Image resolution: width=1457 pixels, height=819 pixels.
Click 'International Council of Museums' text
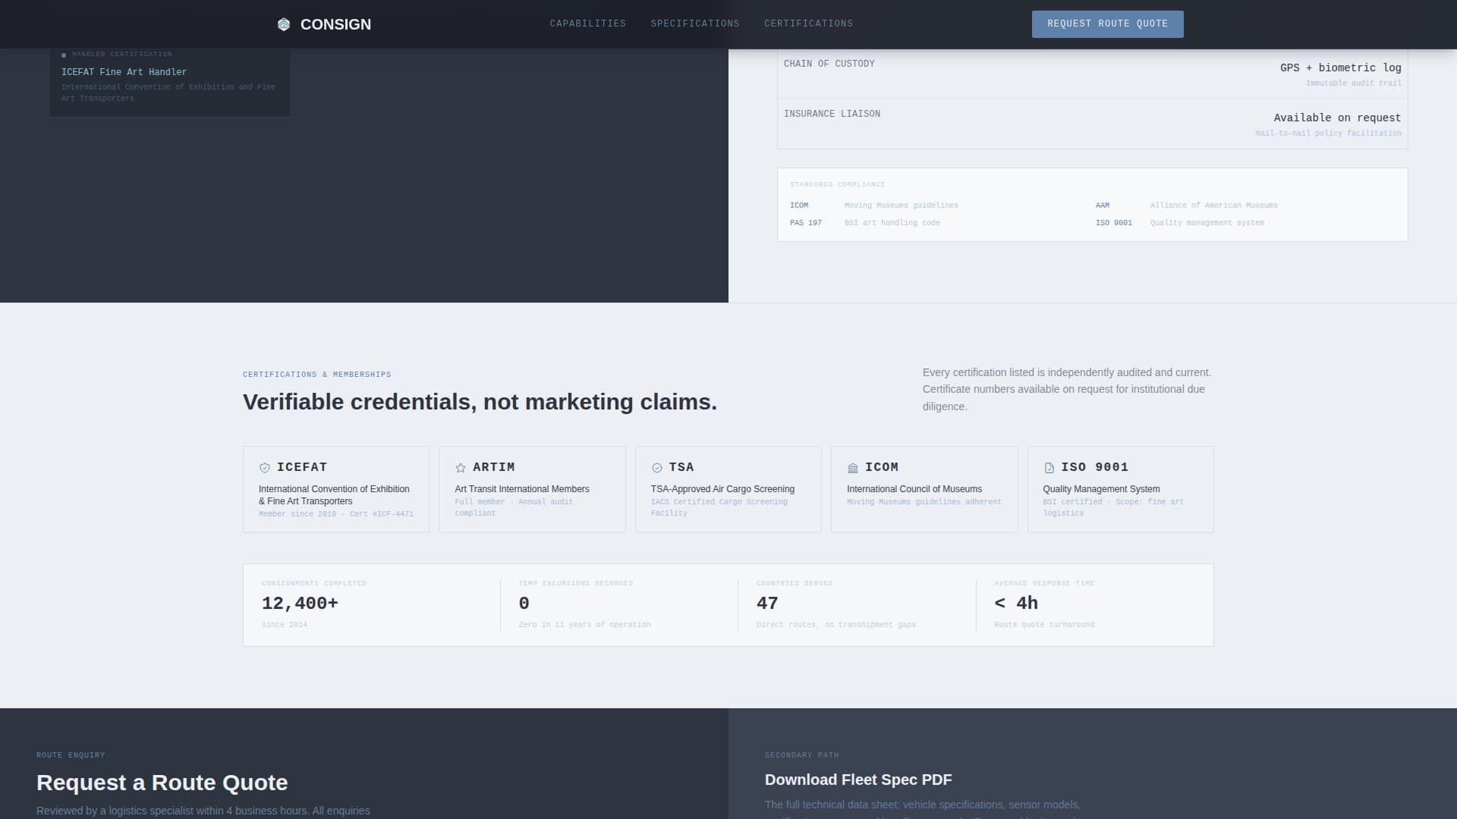pyautogui.click(x=914, y=490)
